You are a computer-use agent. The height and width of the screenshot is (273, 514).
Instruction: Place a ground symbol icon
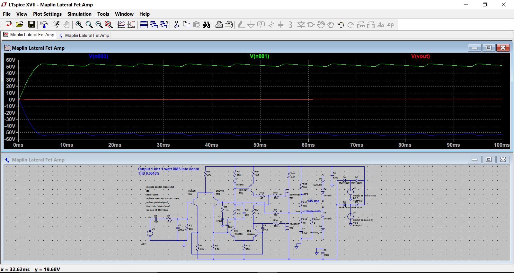(251, 25)
